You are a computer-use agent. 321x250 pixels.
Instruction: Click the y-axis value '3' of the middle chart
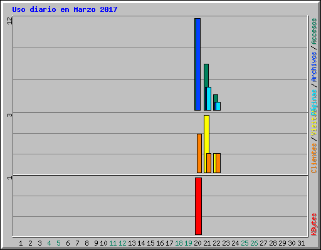click(x=10, y=115)
